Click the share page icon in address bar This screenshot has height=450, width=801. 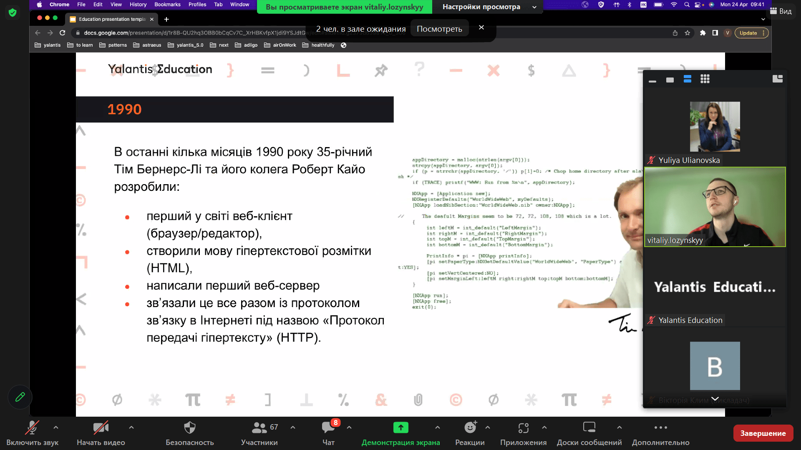click(x=675, y=33)
